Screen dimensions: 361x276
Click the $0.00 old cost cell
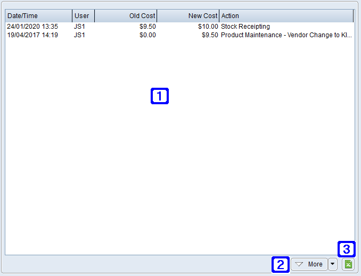click(146, 35)
